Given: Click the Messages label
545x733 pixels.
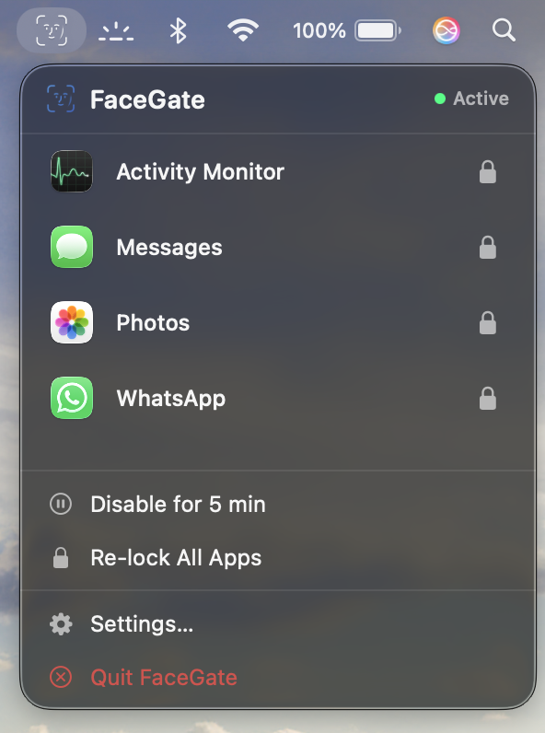Looking at the screenshot, I should [x=169, y=248].
